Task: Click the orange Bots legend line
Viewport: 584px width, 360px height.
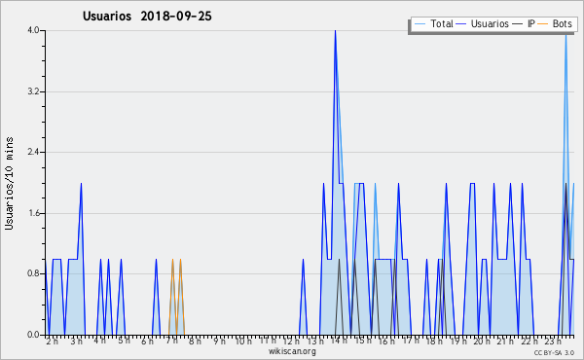Action: pyautogui.click(x=543, y=24)
